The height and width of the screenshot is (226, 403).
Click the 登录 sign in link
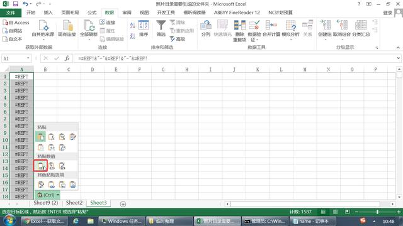pyautogui.click(x=387, y=13)
